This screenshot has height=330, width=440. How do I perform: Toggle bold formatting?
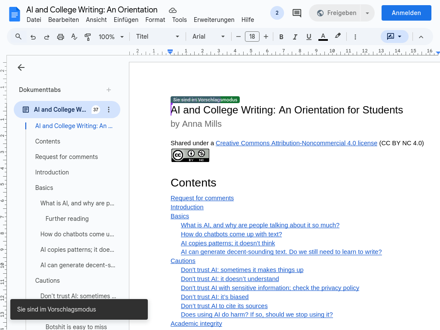(x=281, y=37)
